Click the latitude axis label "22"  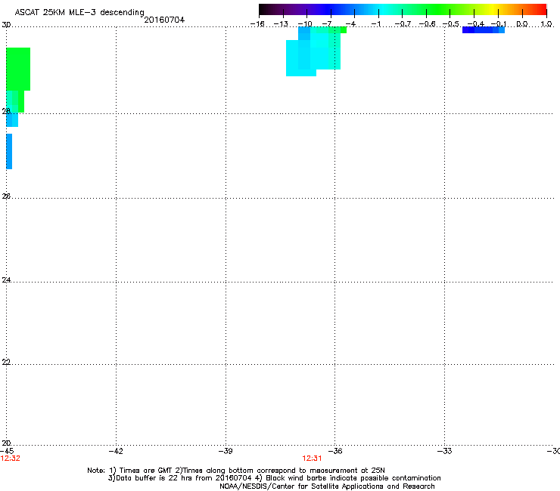[6, 362]
